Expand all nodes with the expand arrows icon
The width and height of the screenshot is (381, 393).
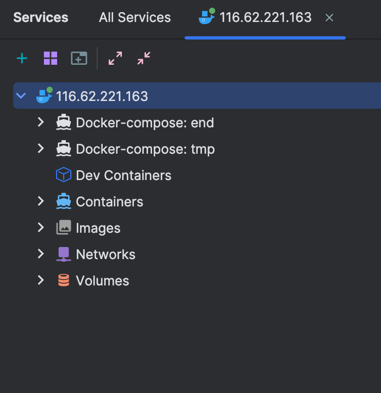pos(115,58)
